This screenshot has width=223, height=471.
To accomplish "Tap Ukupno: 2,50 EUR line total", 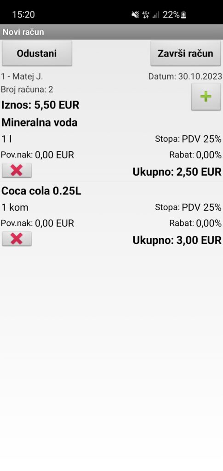I will (177, 172).
